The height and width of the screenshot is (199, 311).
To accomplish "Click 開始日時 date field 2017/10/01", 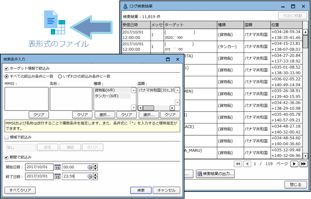I will click(x=39, y=167).
